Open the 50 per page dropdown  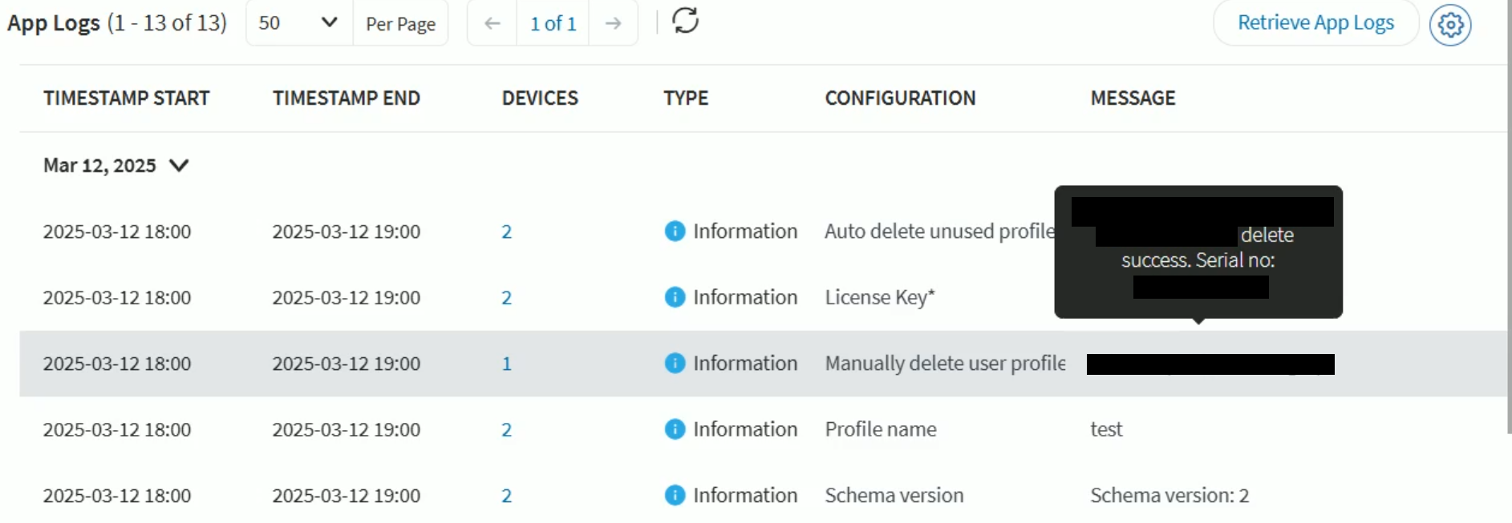(x=298, y=23)
